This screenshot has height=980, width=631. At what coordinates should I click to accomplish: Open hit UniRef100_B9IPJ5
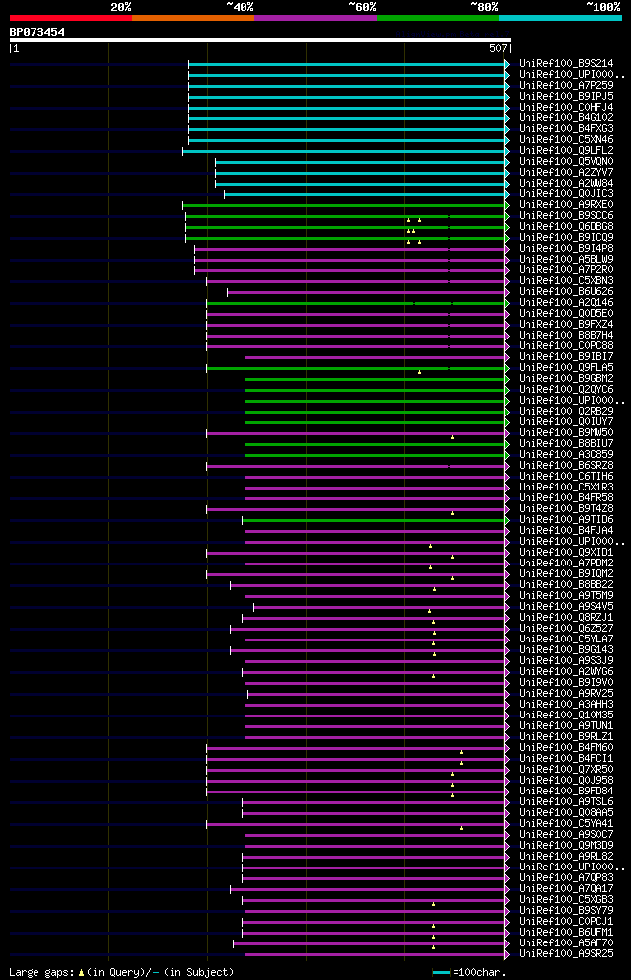coord(566,97)
